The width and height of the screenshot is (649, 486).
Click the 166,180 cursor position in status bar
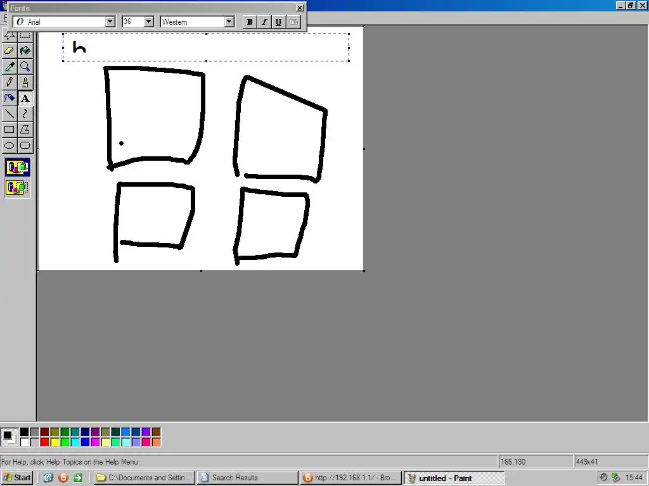point(536,461)
